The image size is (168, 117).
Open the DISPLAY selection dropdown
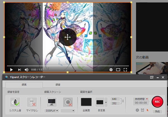(52, 111)
